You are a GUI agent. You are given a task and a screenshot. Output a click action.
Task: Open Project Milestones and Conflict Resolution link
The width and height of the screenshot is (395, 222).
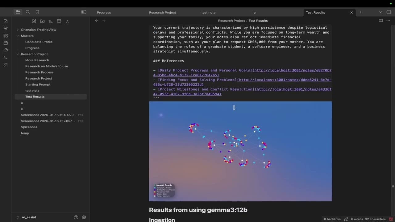coord(242,92)
